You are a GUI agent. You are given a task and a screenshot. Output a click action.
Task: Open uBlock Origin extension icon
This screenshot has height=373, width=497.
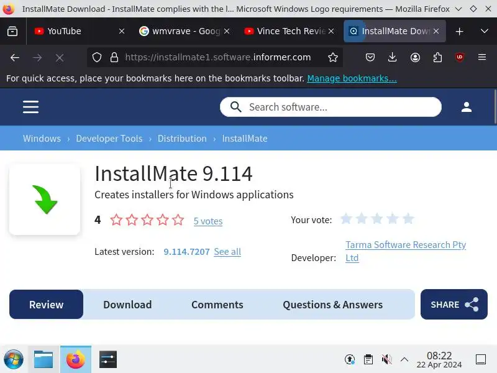tap(460, 57)
